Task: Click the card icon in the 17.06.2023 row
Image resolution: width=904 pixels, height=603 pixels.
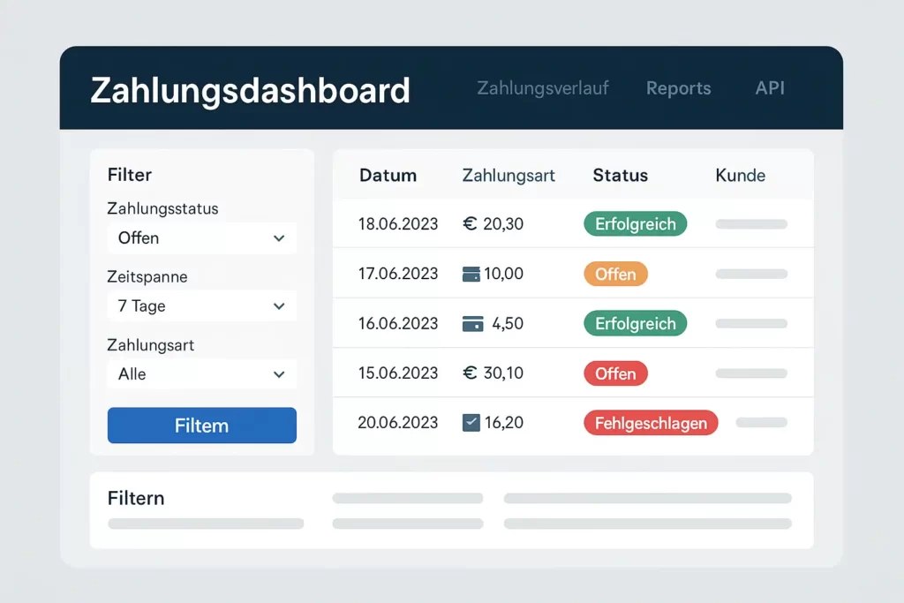Action: [471, 274]
